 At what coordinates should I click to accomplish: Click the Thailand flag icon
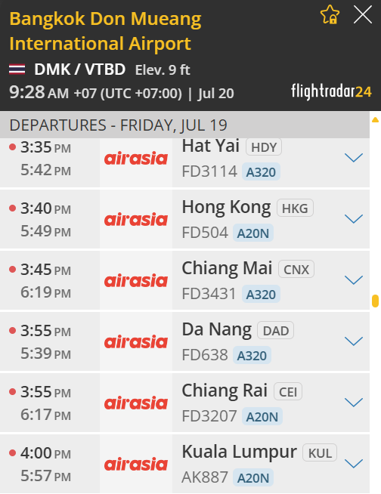click(17, 69)
